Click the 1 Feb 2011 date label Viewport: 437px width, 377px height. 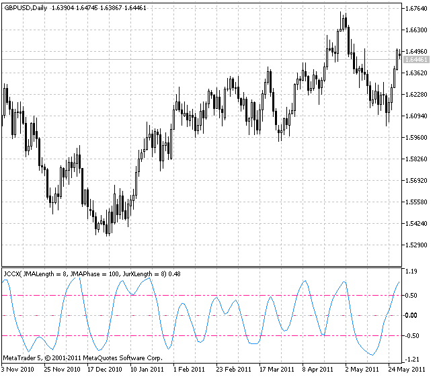(189, 370)
